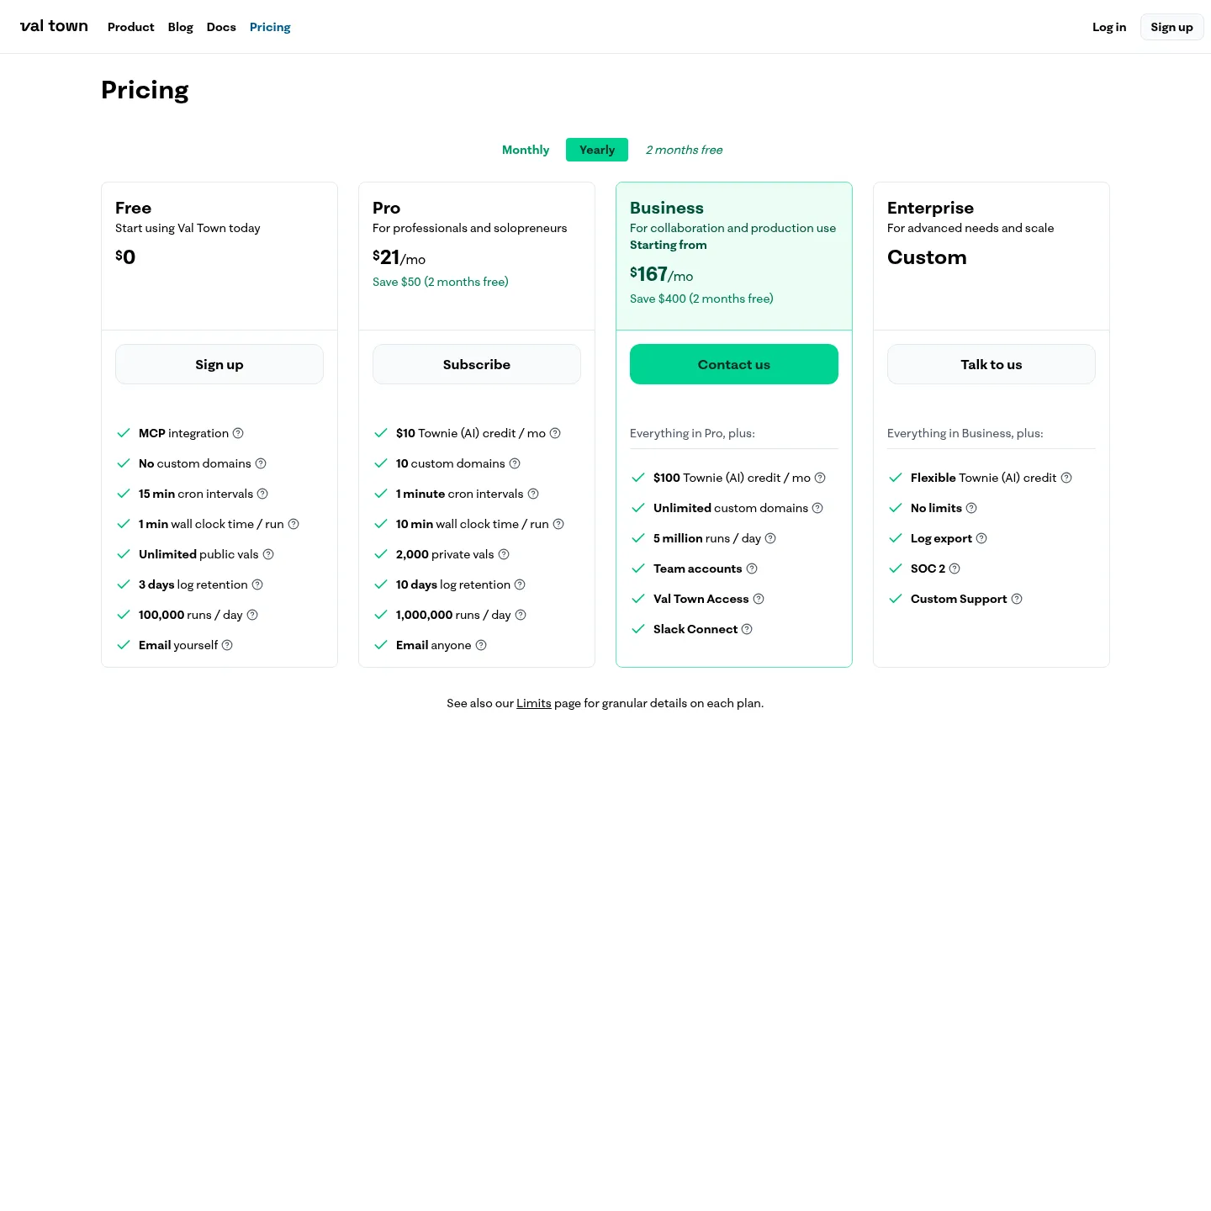Click info icon beside Team accounts

tap(752, 568)
